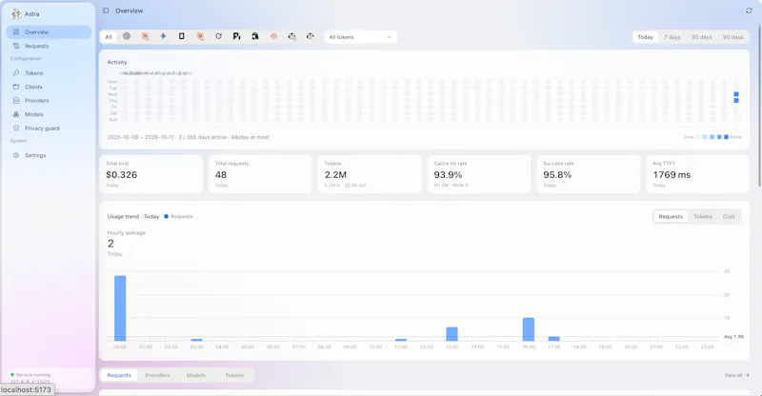Filter by the pink brain provider icon
The width and height of the screenshot is (762, 396).
tap(273, 36)
